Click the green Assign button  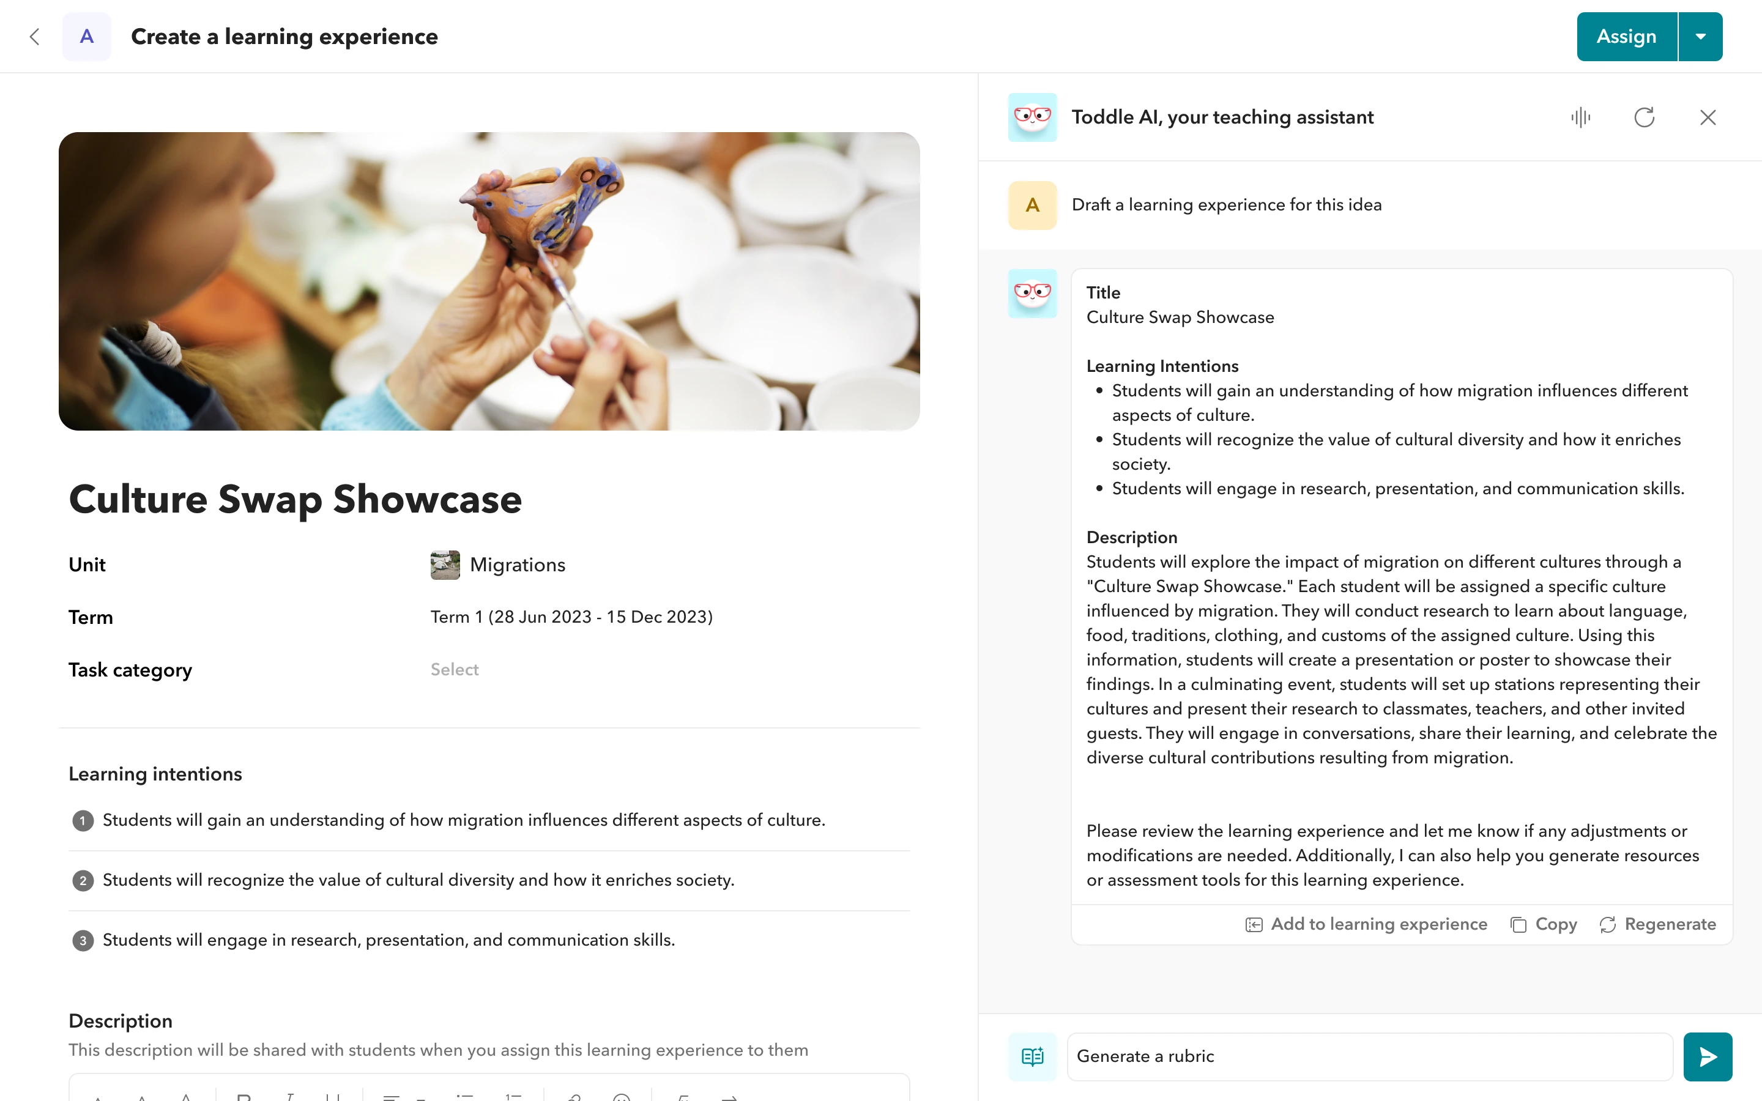[1627, 37]
